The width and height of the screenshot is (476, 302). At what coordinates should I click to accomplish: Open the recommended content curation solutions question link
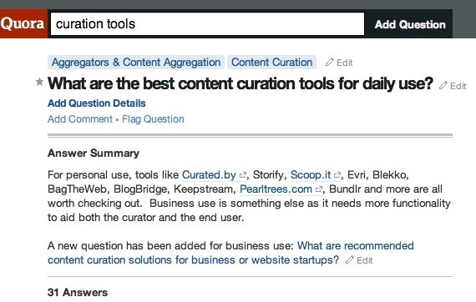(230, 253)
